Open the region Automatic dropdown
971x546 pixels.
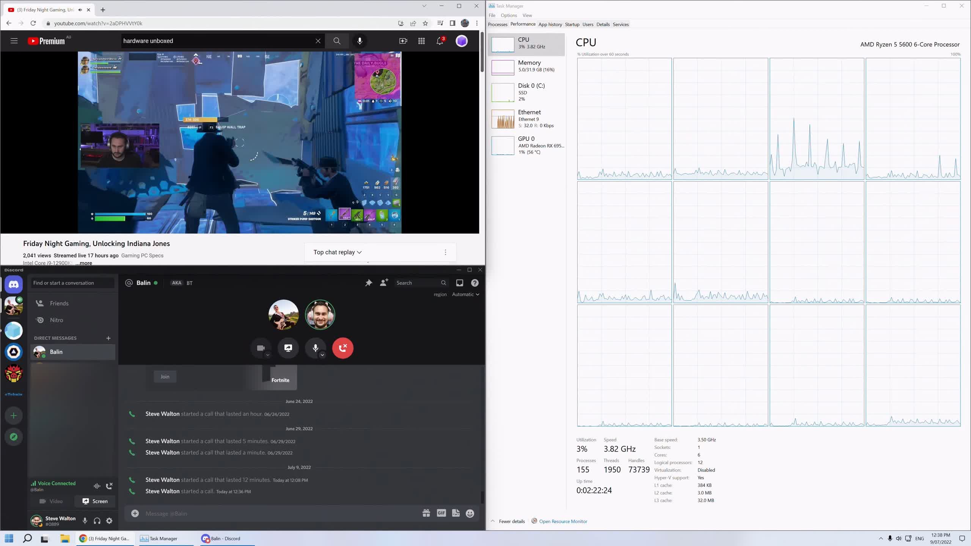point(465,294)
